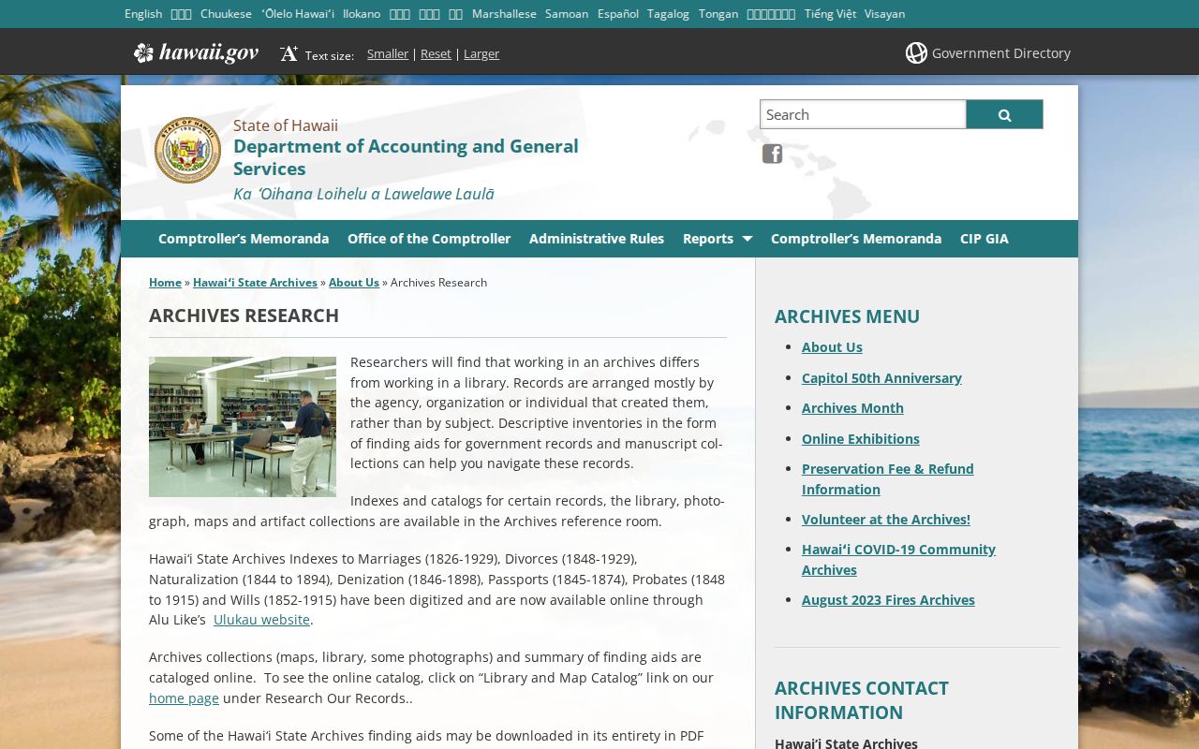This screenshot has width=1199, height=749.
Task: Make text Smaller
Action: pos(388,53)
